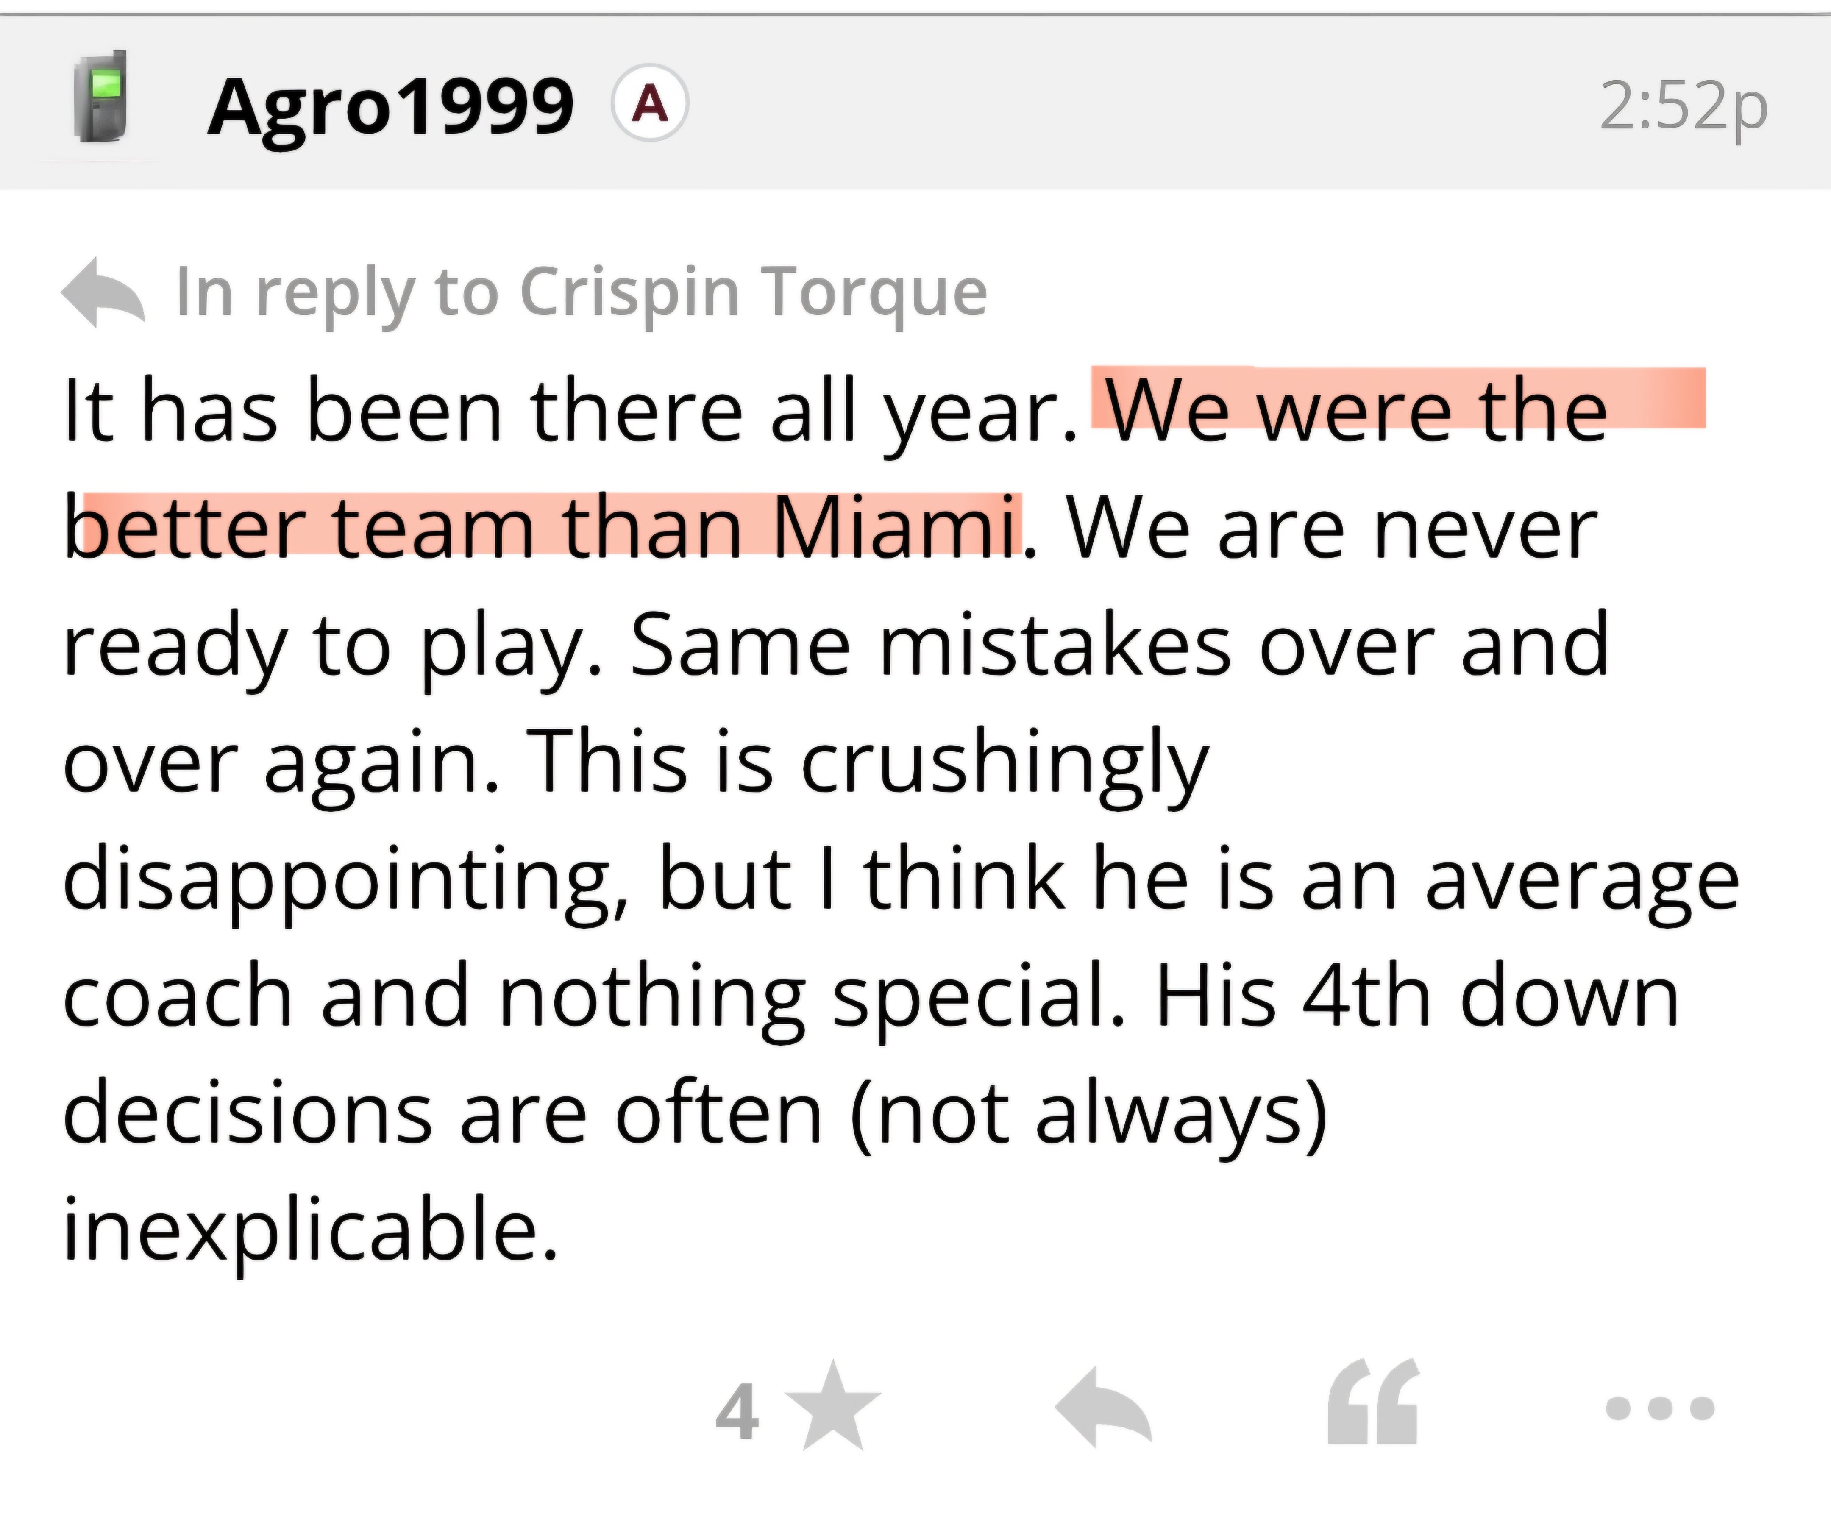This screenshot has height=1519, width=1831.
Task: Open the three-dot more options menu
Action: point(1659,1408)
